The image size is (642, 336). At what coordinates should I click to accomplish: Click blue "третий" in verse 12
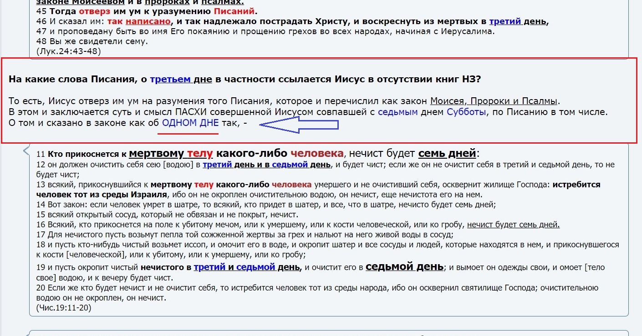[x=218, y=165]
